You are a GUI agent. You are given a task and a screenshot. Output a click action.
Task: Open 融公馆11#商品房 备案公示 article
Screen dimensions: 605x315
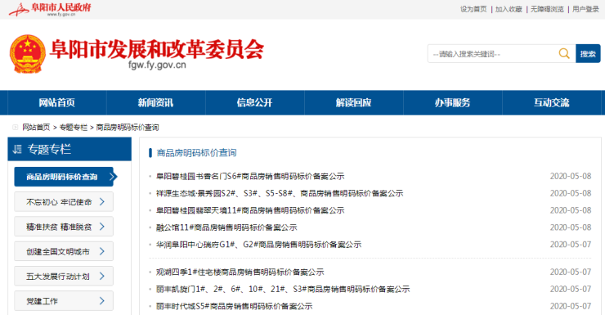(226, 227)
